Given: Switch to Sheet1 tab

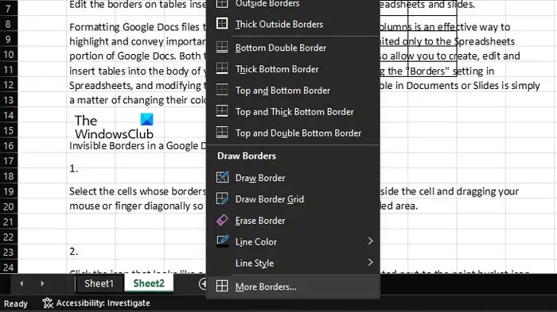Looking at the screenshot, I should click(x=99, y=283).
